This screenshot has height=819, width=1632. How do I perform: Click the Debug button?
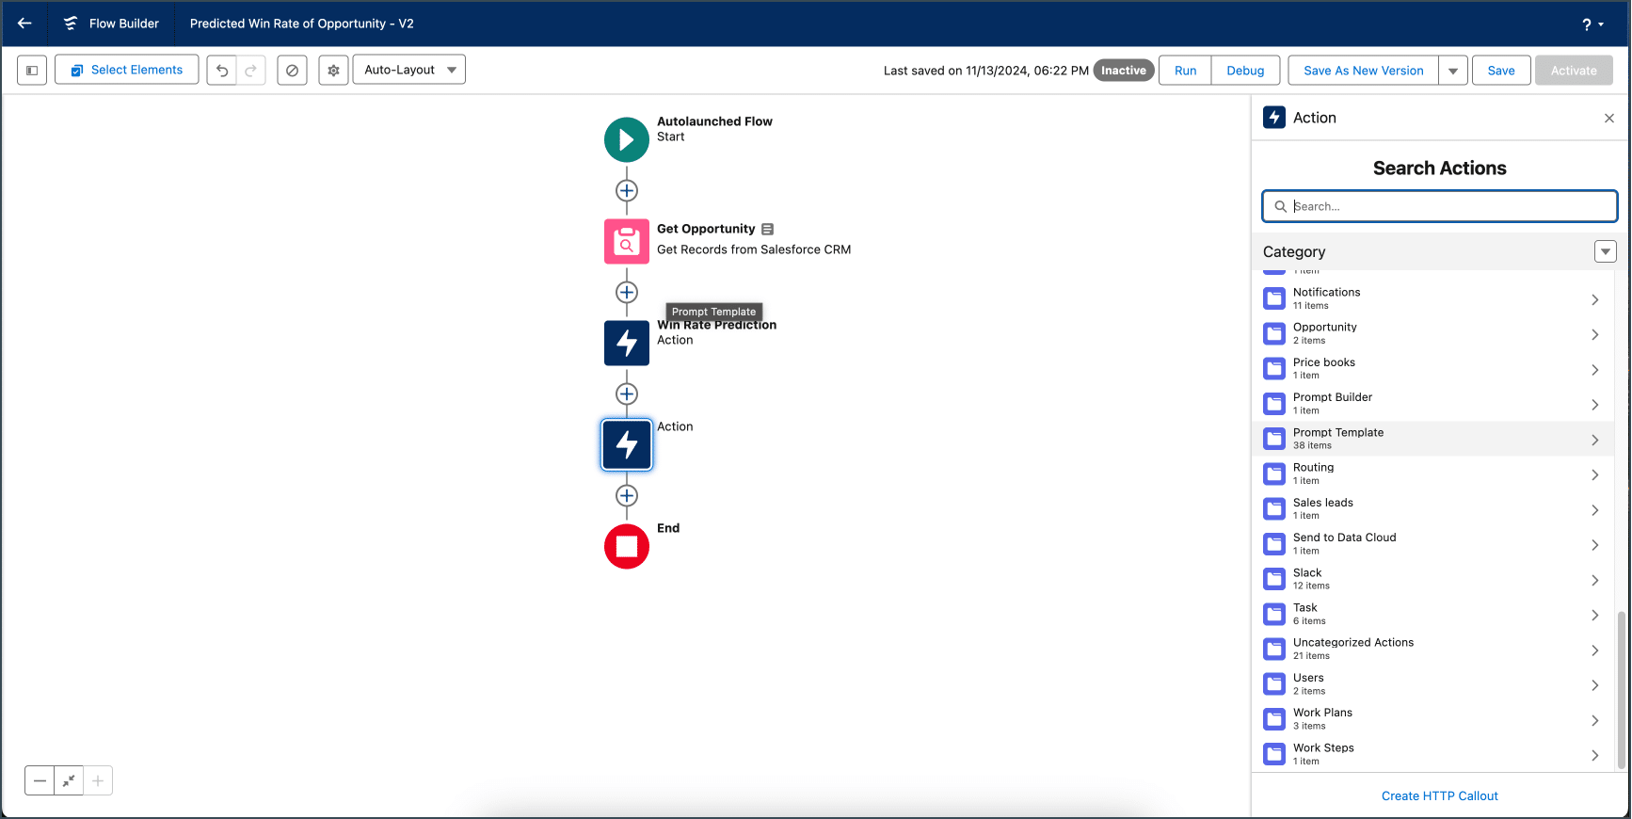1245,71
